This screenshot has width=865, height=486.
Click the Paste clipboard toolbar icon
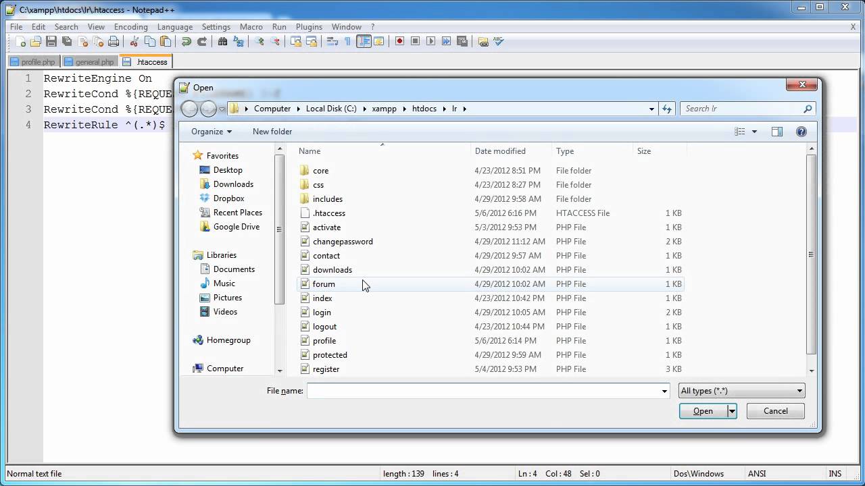pos(166,41)
